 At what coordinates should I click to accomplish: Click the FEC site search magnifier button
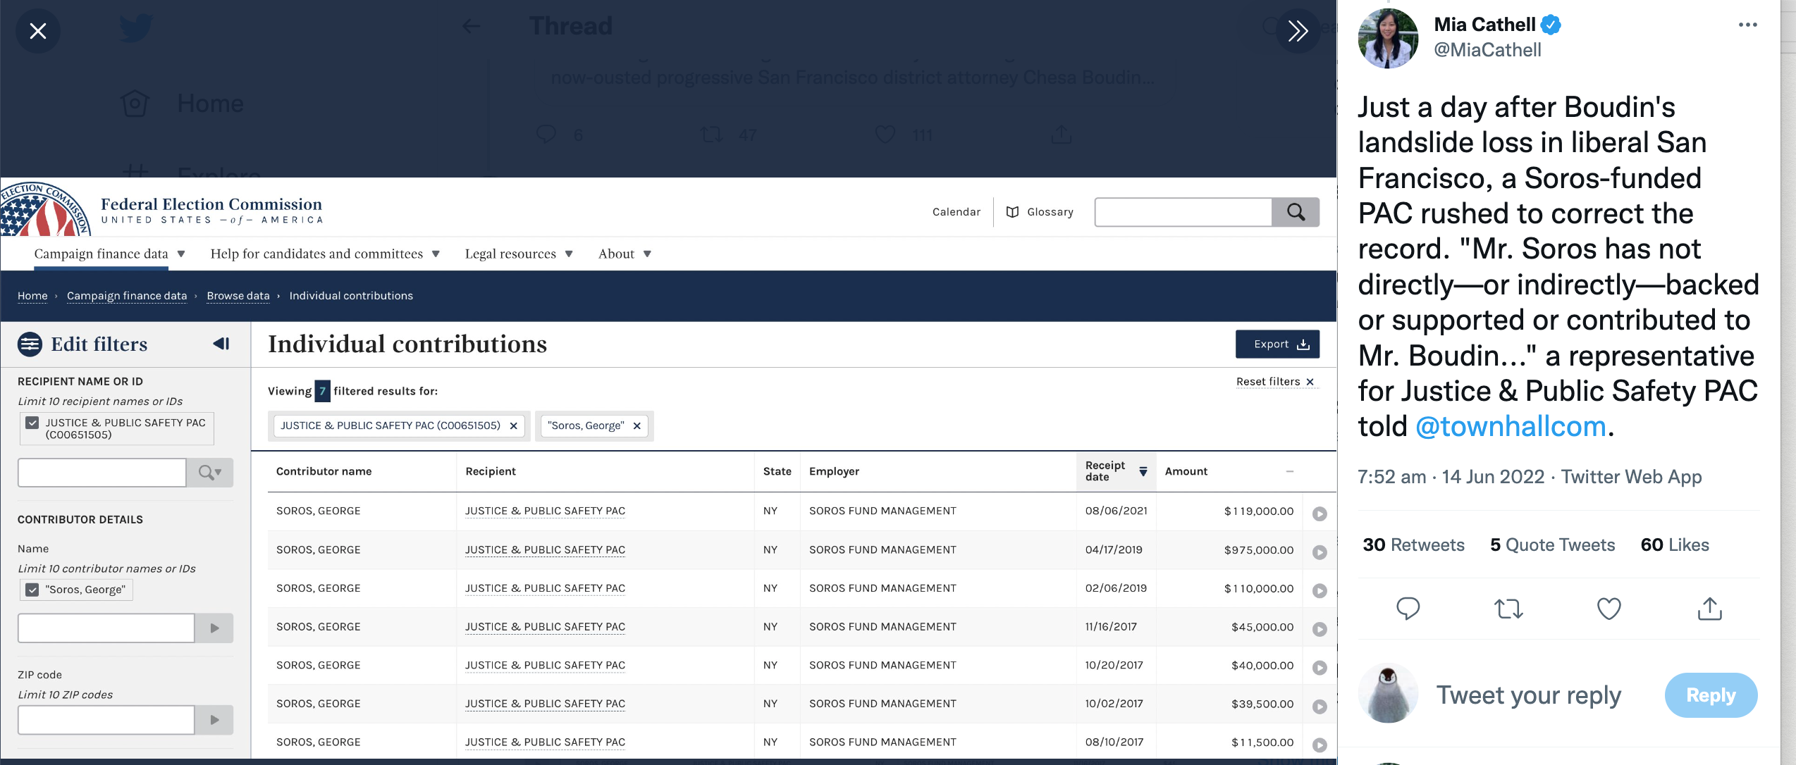pos(1296,212)
